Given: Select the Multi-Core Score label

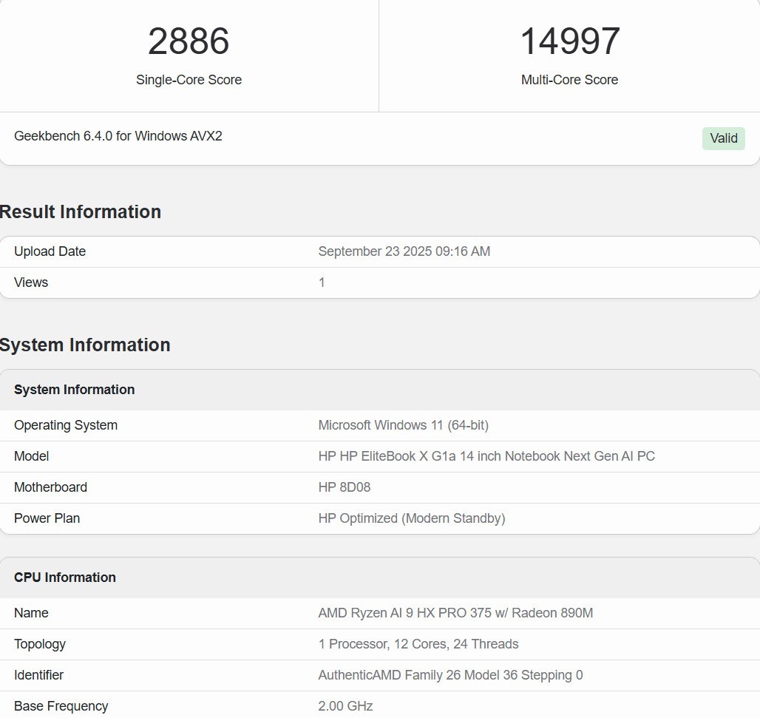Looking at the screenshot, I should tap(569, 80).
